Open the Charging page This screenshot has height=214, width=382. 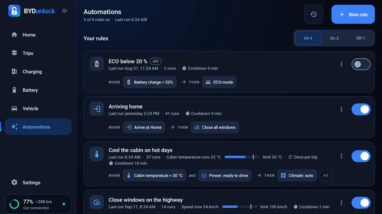[x=38, y=71]
